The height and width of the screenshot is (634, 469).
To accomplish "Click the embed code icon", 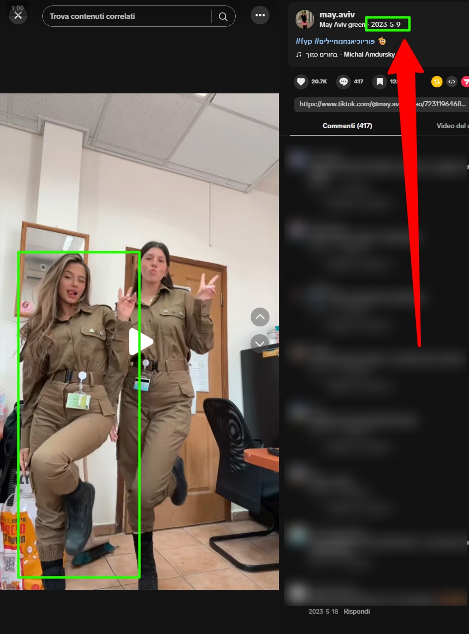I will click(x=452, y=81).
